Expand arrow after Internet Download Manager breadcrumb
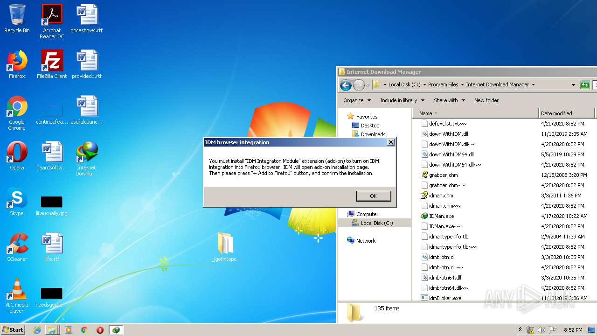Screen dimensions: 597x336 pyautogui.click(x=533, y=84)
